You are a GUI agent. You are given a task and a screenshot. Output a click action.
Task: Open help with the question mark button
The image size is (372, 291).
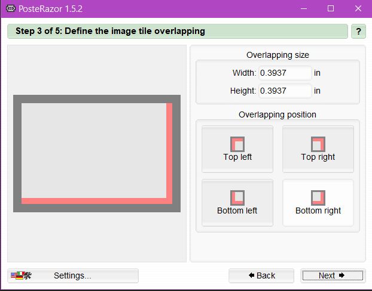[358, 31]
